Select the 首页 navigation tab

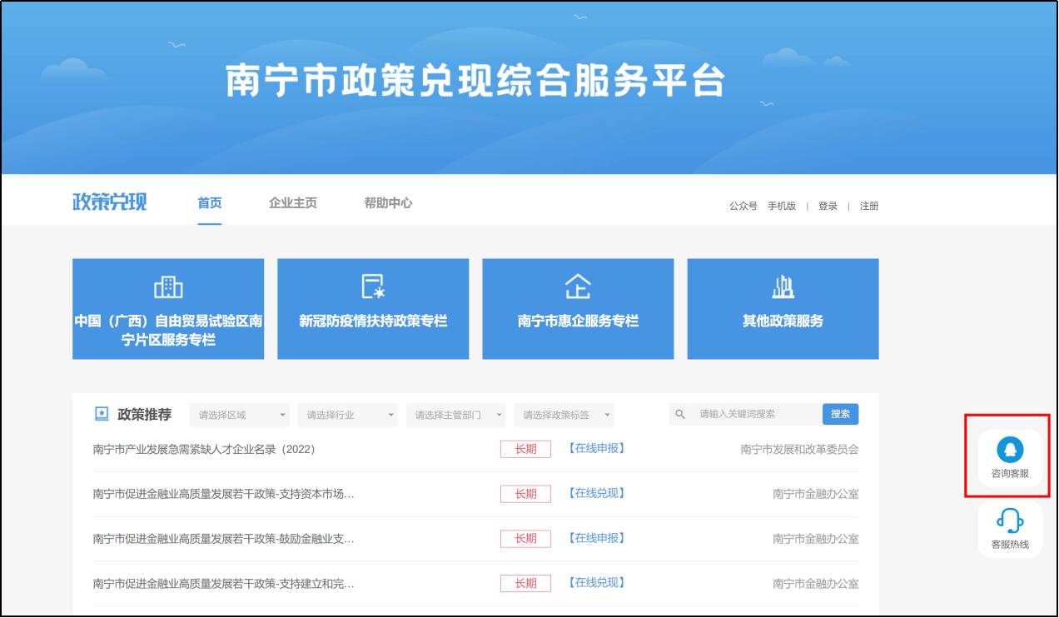209,202
